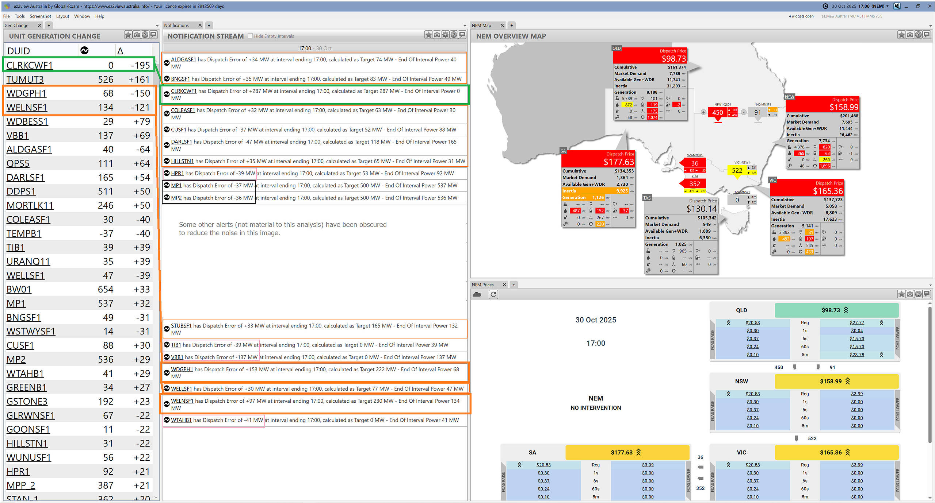Add new tab next to Gen Change tab
The image size is (935, 503).
point(49,25)
